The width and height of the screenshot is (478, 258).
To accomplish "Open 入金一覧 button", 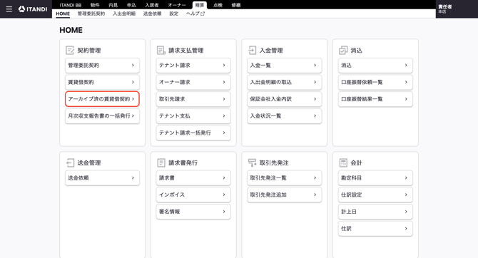I will (285, 65).
